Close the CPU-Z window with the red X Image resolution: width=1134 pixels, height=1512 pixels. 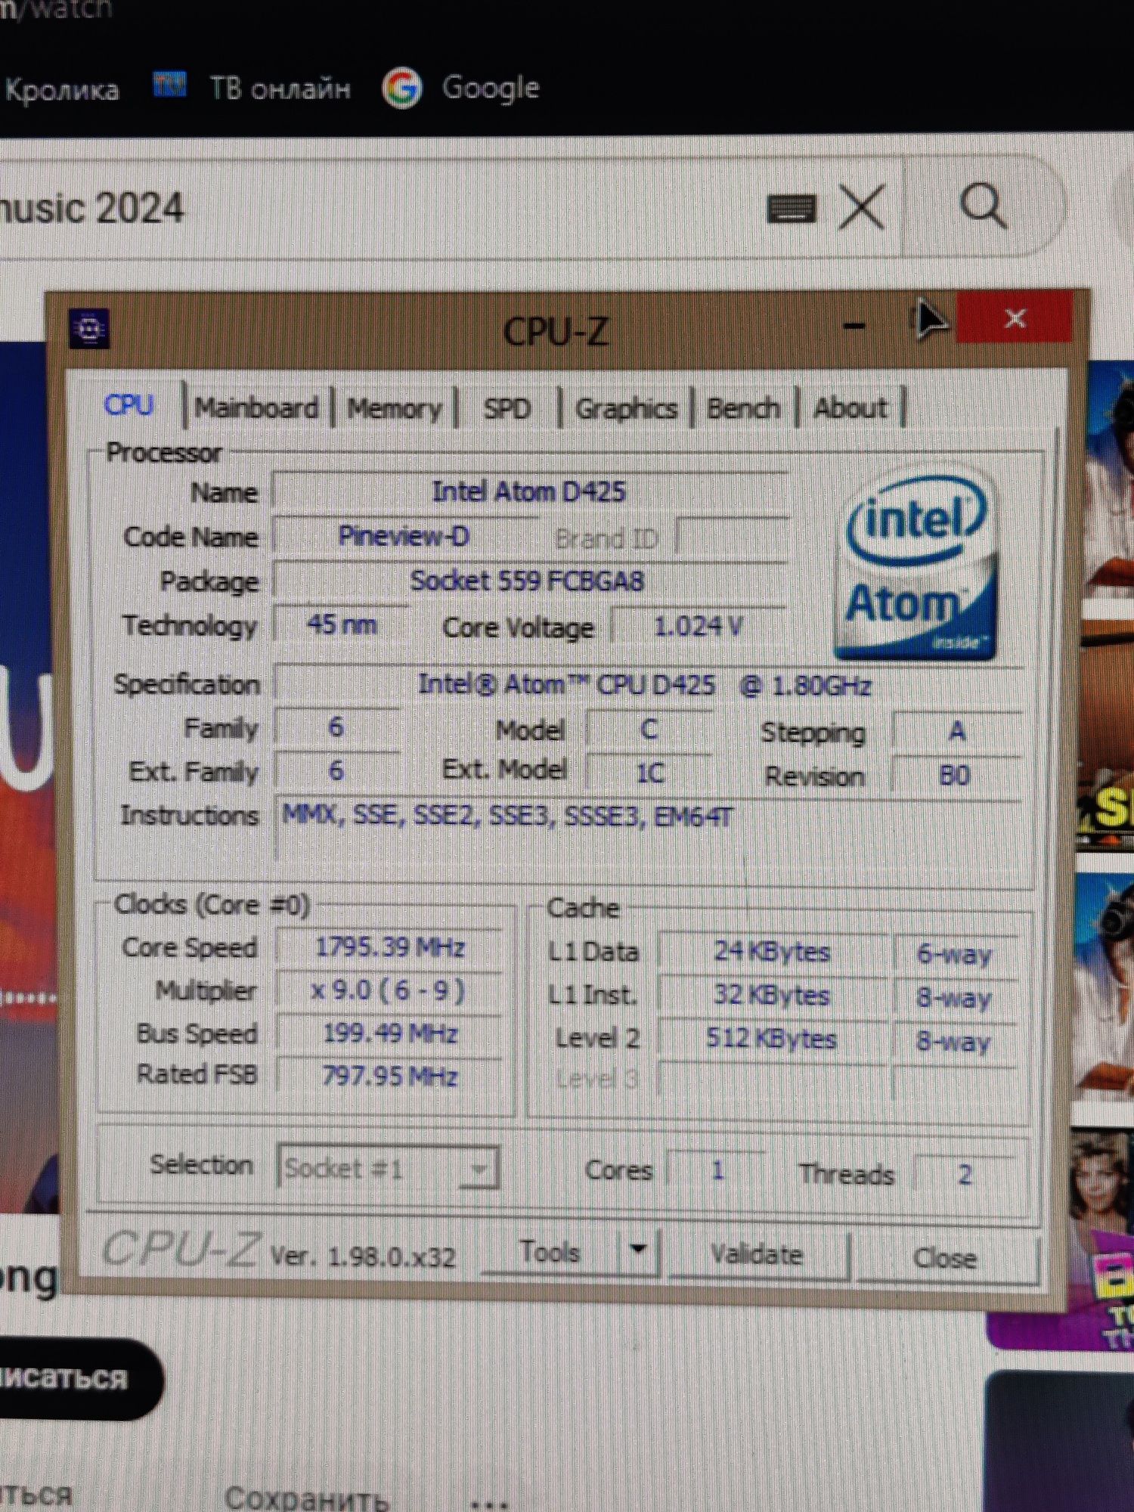pyautogui.click(x=1015, y=318)
